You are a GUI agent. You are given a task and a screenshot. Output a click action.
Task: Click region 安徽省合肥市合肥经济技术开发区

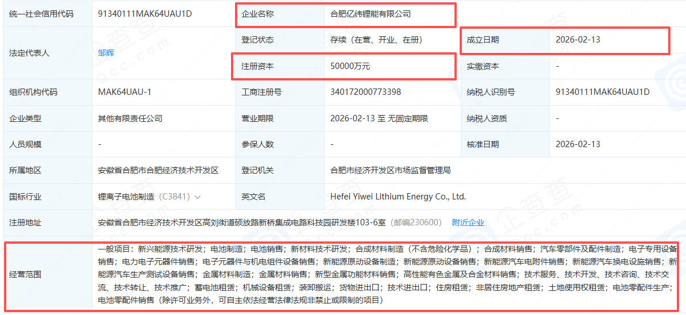pos(158,170)
